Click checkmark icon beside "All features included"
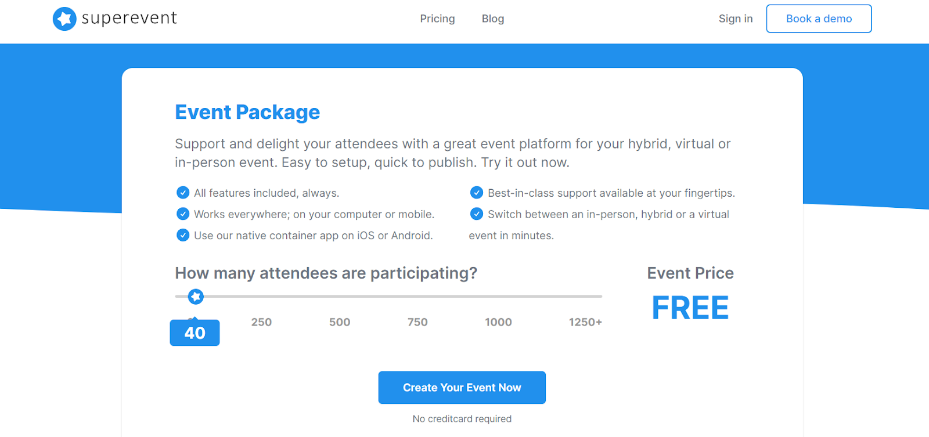This screenshot has height=437, width=929. (183, 193)
